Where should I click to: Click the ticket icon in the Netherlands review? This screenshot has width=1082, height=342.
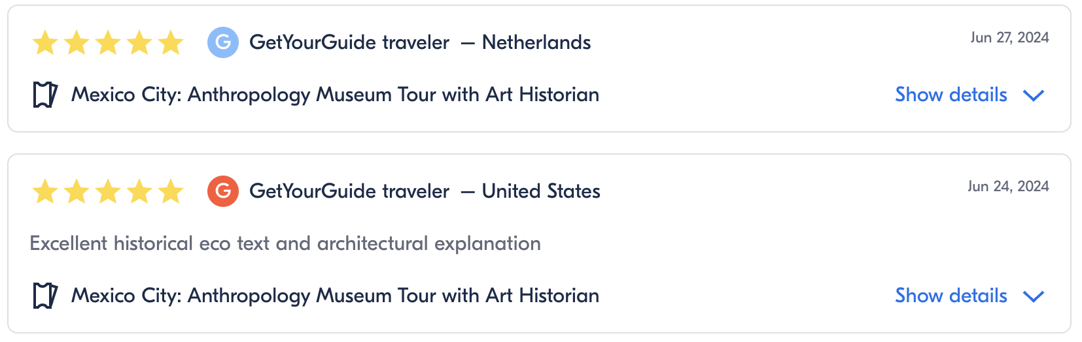point(45,95)
